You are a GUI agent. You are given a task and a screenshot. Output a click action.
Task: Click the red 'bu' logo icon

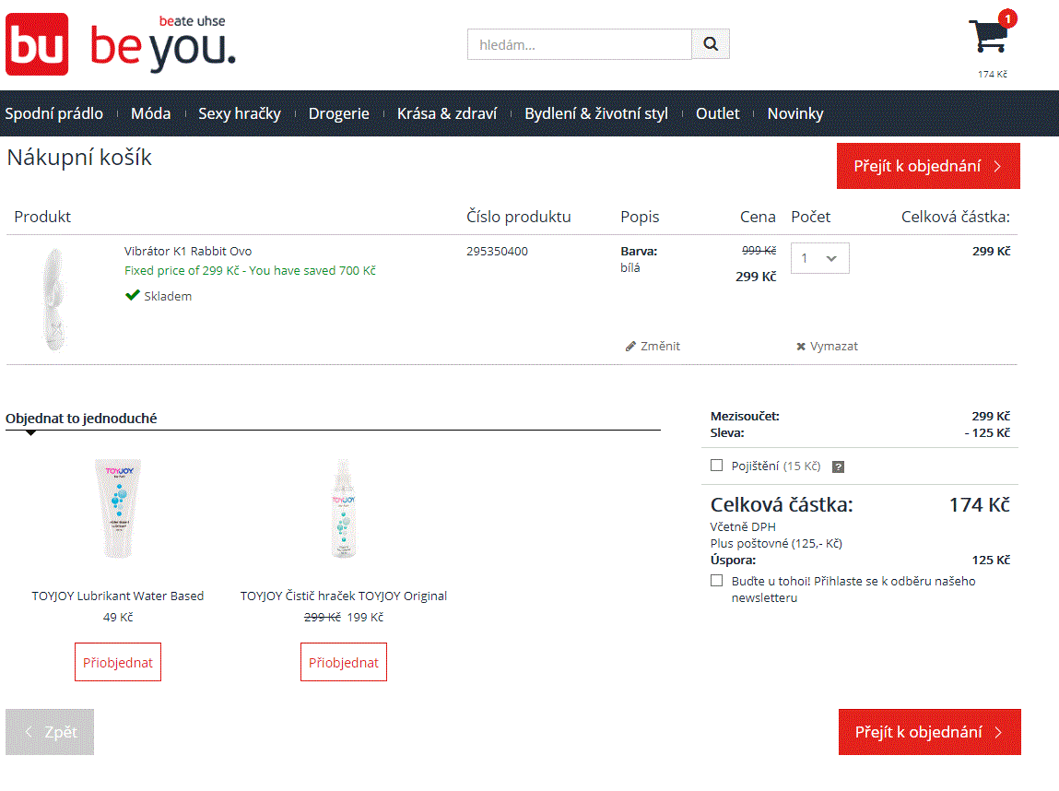point(37,44)
